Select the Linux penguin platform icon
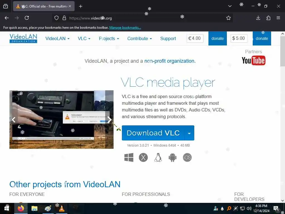 158,157
